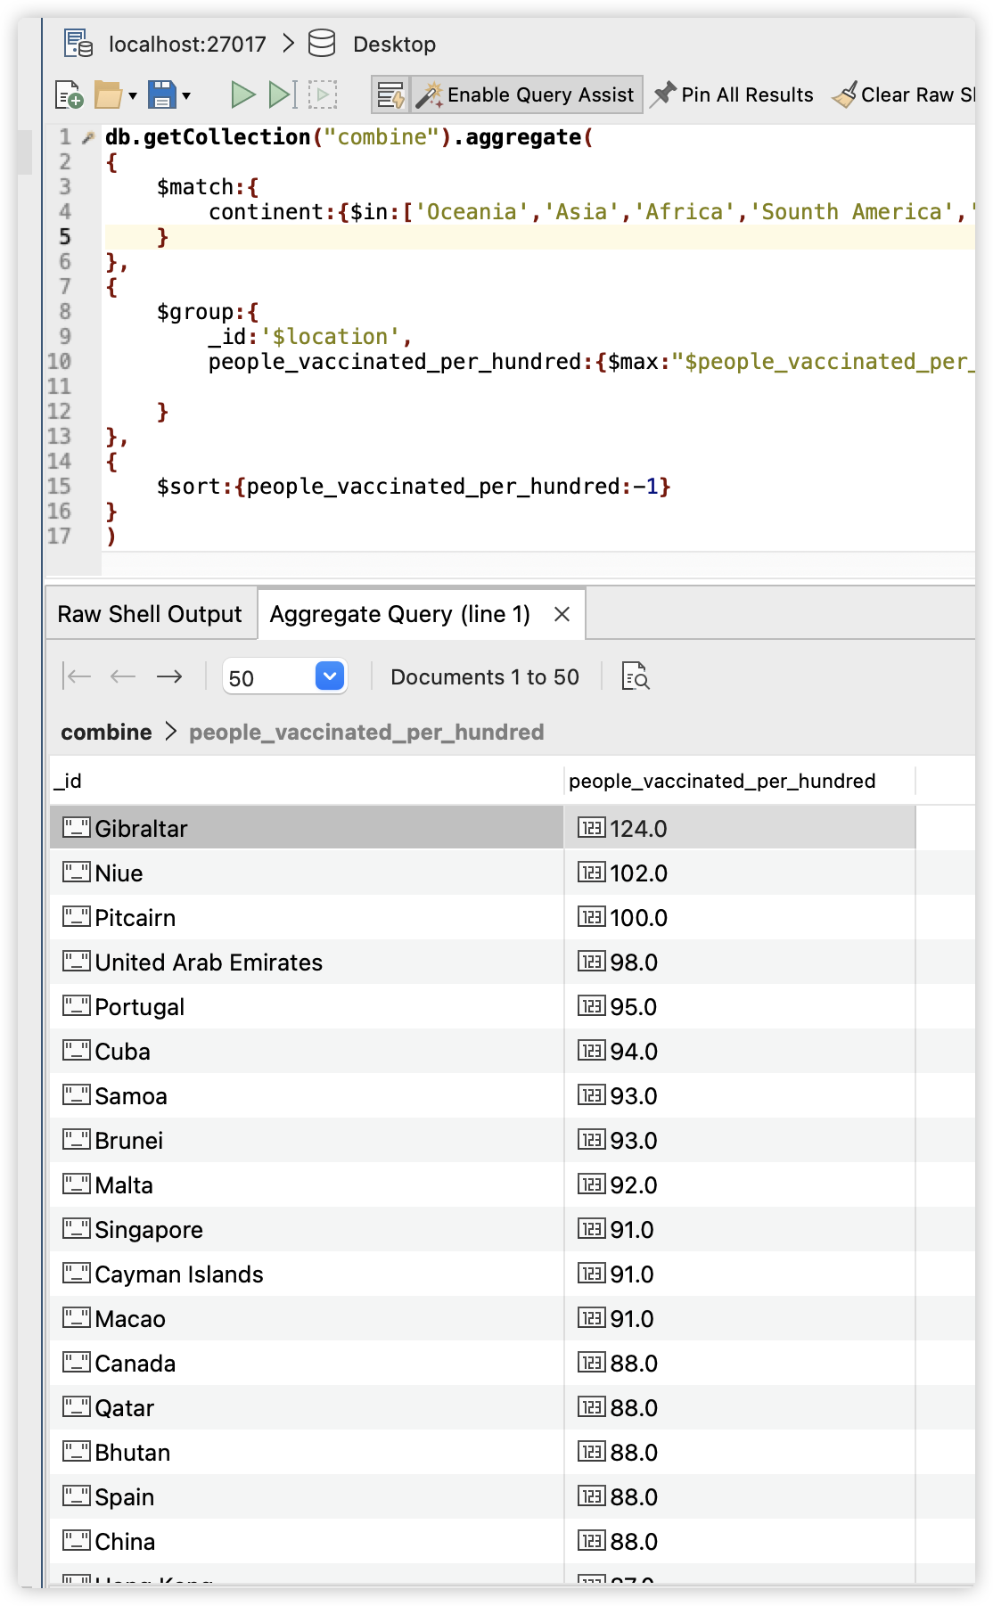Open the query explain search-document icon
Screen dimensions: 993x1606
tap(635, 677)
